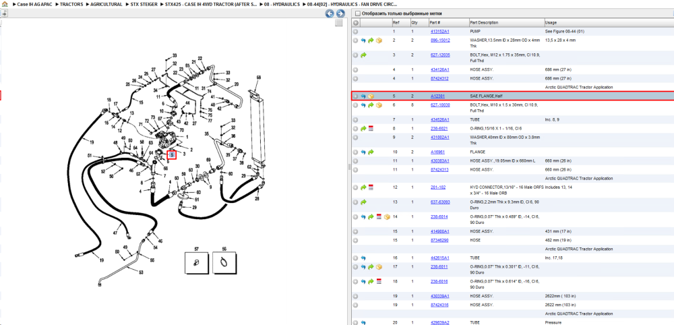Click the 'Usage' column header
This screenshot has width=674, height=325.
coord(609,23)
